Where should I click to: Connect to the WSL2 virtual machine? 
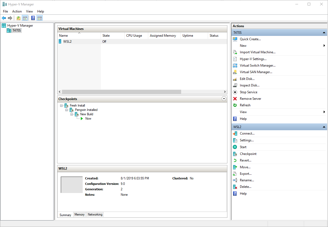[247, 133]
